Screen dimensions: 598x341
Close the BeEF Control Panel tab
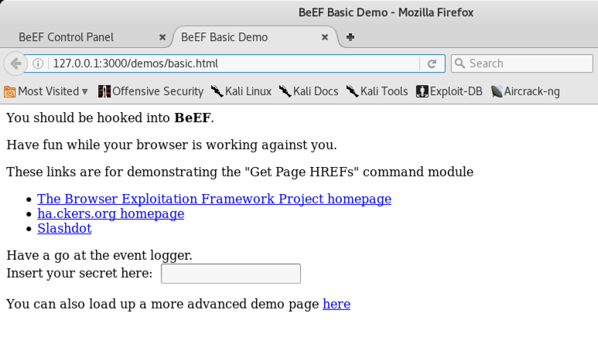coord(162,37)
